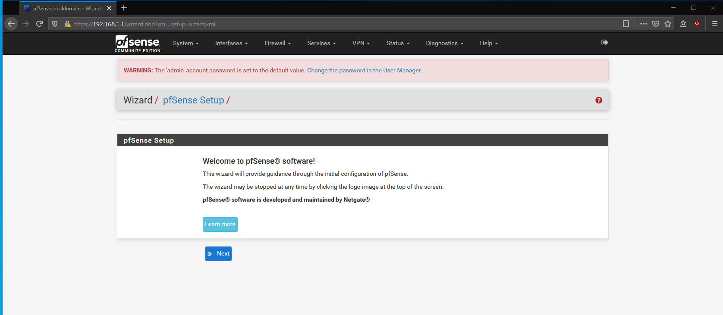Click the pfSense Setup panel header
723x315 pixels.
point(362,140)
